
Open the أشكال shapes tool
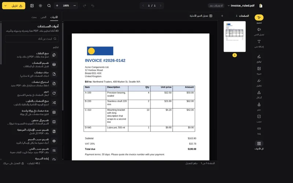259,93
